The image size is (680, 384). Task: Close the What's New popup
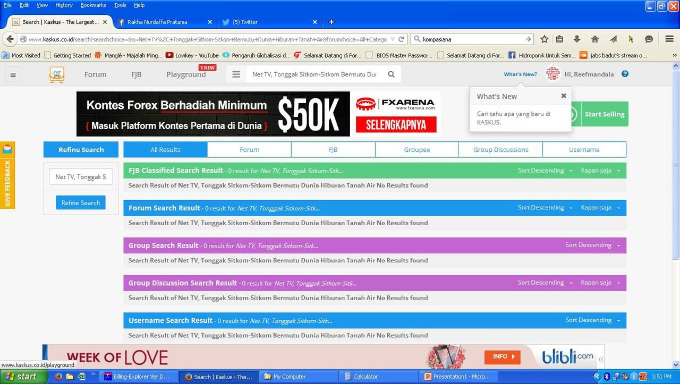[564, 96]
